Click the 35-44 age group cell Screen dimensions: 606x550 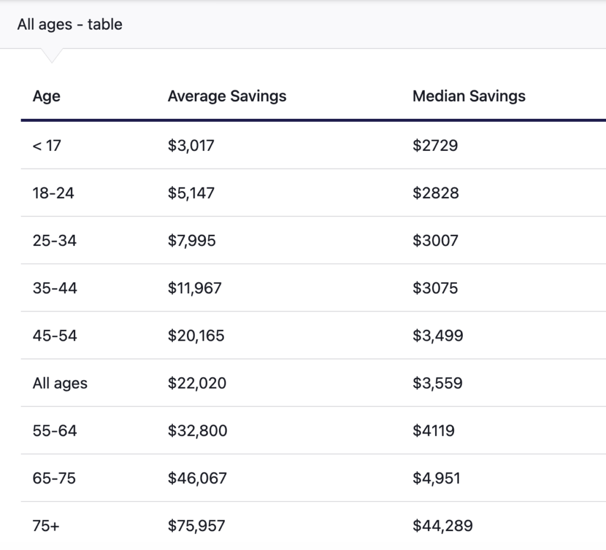(54, 288)
